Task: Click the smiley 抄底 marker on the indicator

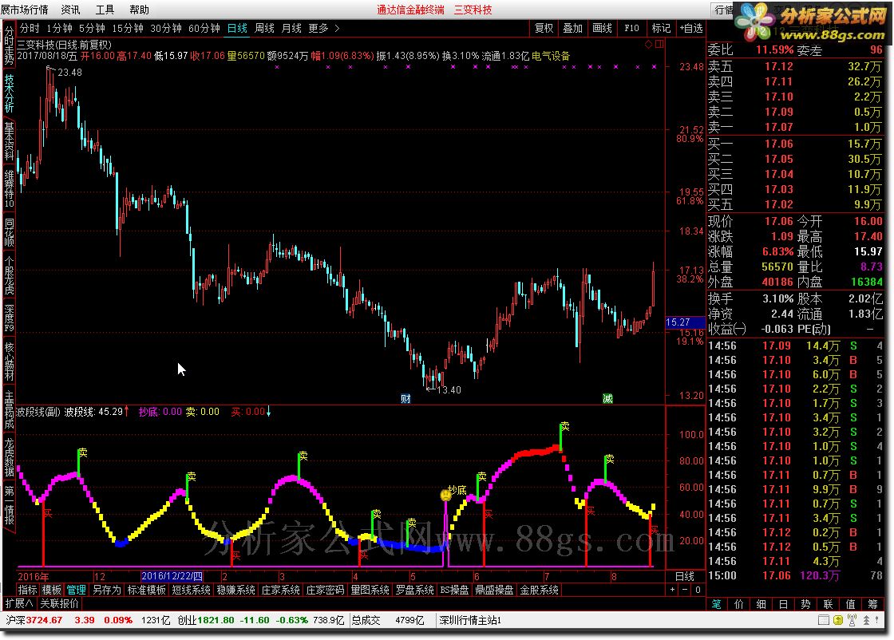Action: [x=446, y=495]
